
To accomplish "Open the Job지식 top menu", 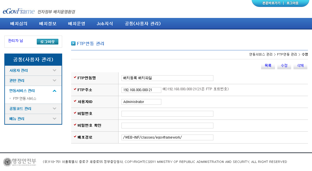I will [x=105, y=24].
